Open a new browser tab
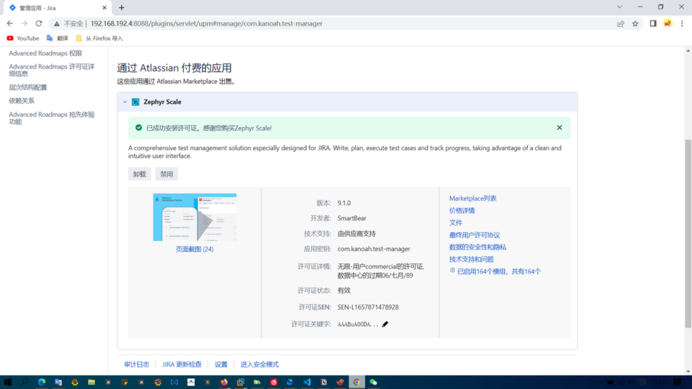This screenshot has width=692, height=389. click(122, 7)
